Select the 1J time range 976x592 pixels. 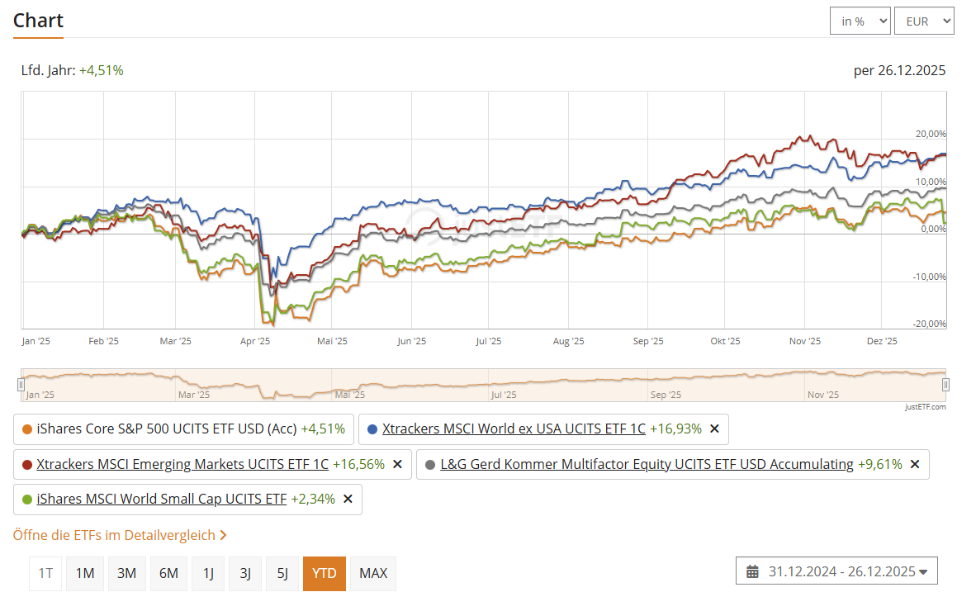pos(208,573)
